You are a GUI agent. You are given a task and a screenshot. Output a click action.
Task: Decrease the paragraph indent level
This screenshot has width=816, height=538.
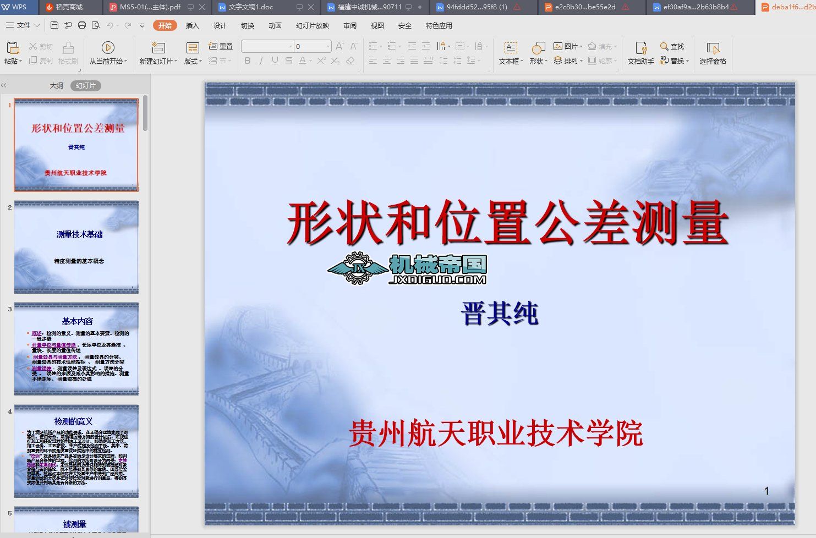click(412, 47)
